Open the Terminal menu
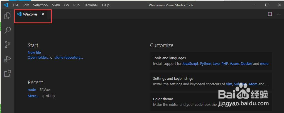The width and height of the screenshot is (284, 113). [91, 5]
